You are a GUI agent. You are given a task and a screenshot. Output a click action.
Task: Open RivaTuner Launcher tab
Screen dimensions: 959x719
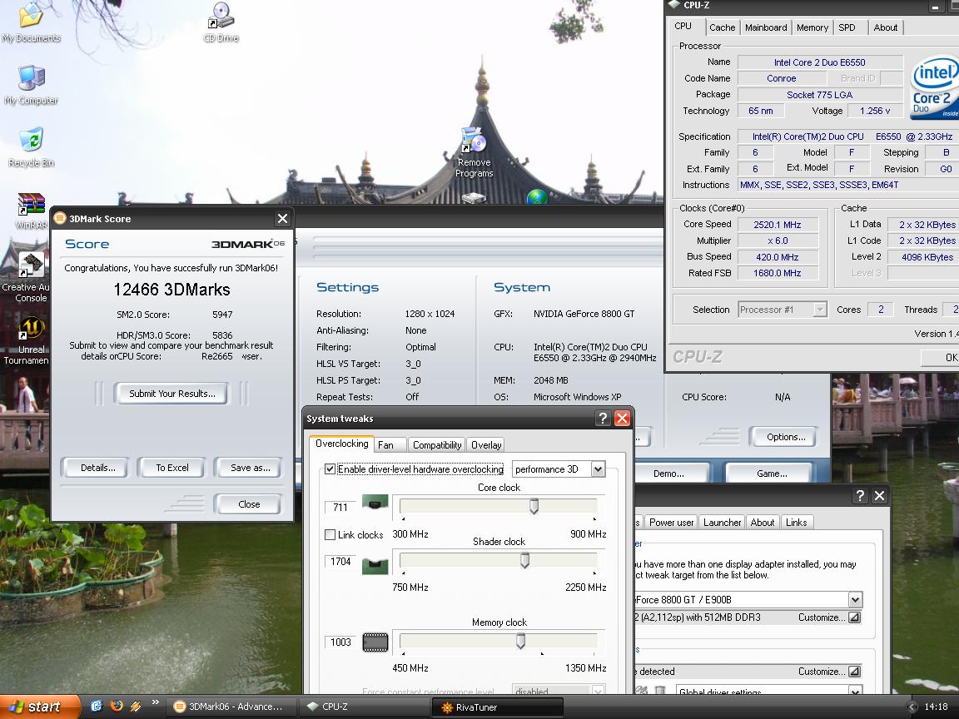point(723,523)
